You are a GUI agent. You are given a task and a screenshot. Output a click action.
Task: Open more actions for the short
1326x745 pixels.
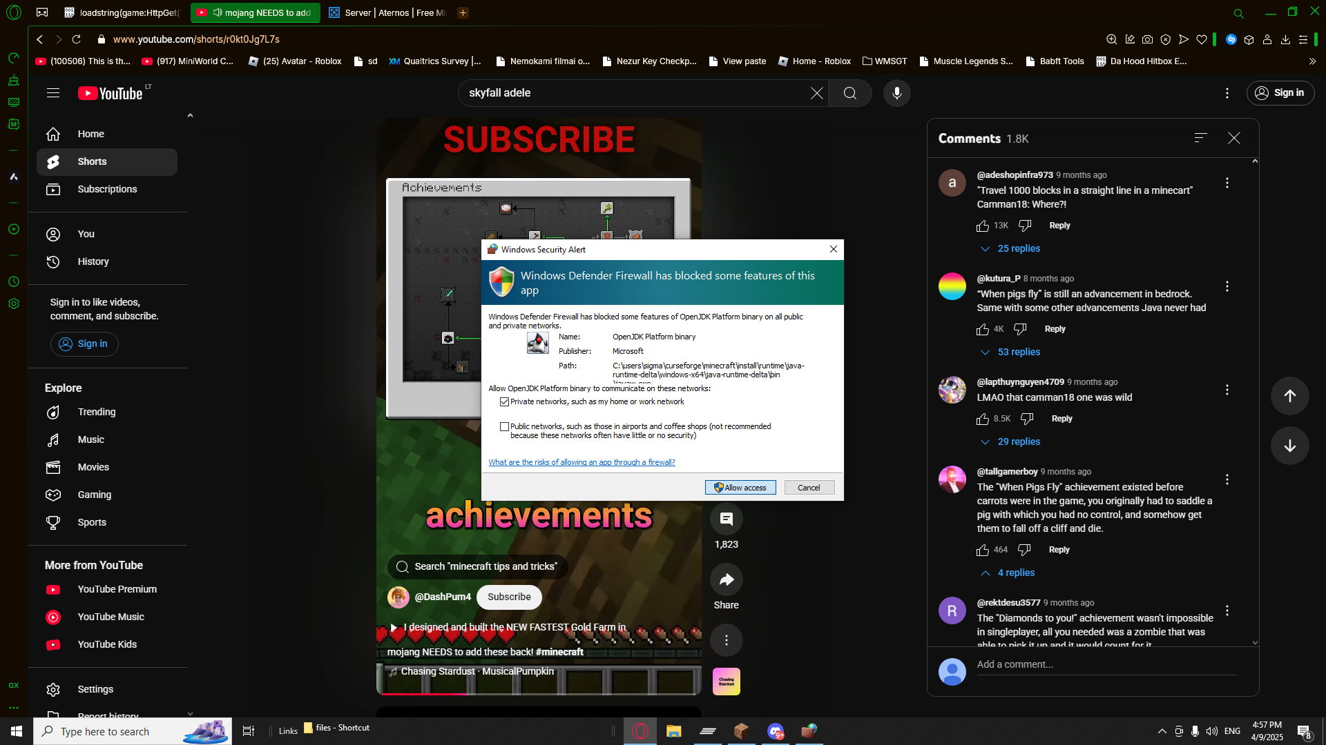pos(727,639)
